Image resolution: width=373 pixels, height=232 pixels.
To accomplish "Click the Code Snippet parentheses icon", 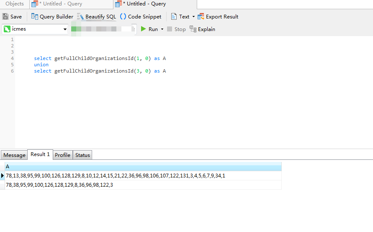I will point(123,16).
